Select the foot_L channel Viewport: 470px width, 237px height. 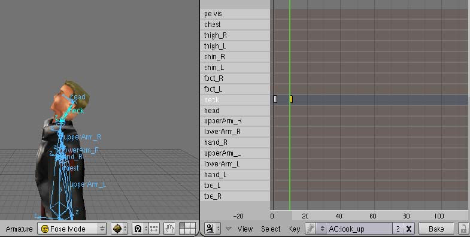235,89
